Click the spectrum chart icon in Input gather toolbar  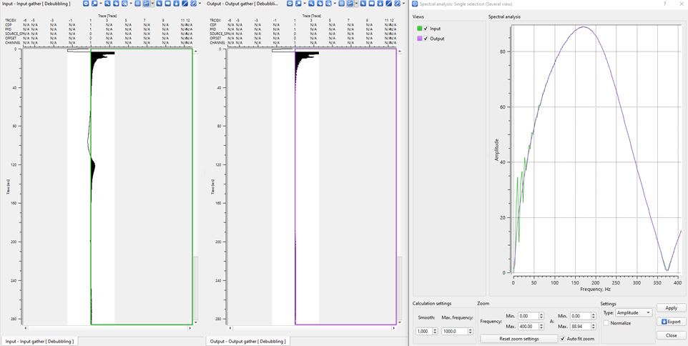click(x=146, y=4)
